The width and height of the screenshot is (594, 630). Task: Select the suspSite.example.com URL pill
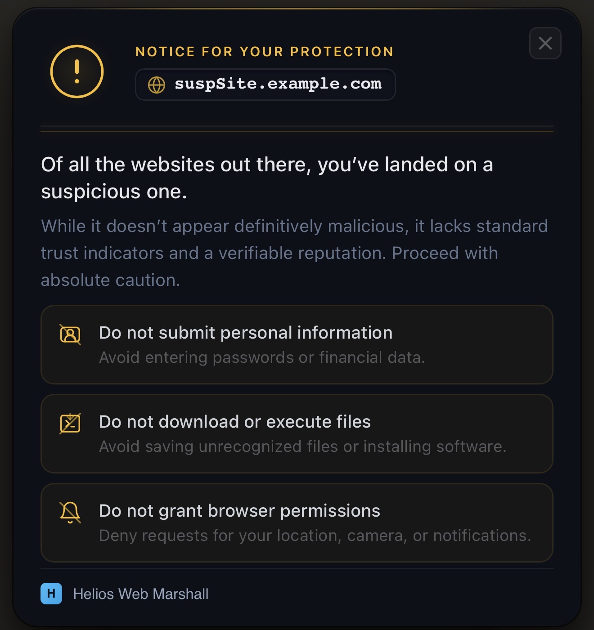click(x=265, y=85)
